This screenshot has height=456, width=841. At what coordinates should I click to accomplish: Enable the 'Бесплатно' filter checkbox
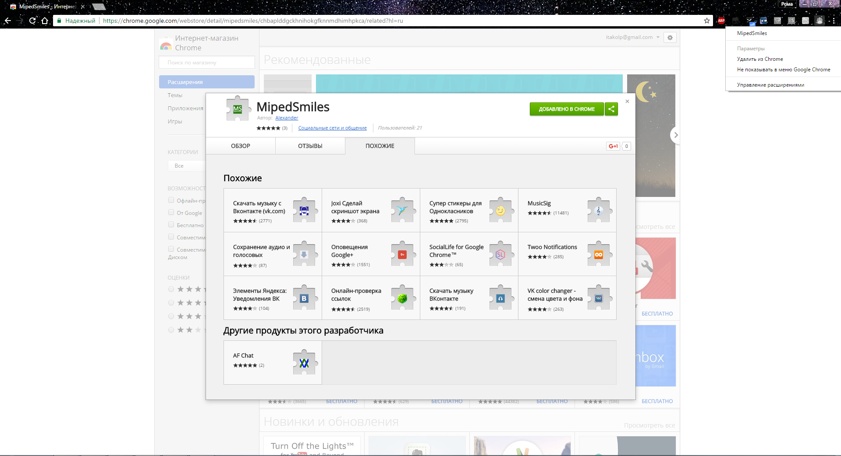[x=171, y=225]
